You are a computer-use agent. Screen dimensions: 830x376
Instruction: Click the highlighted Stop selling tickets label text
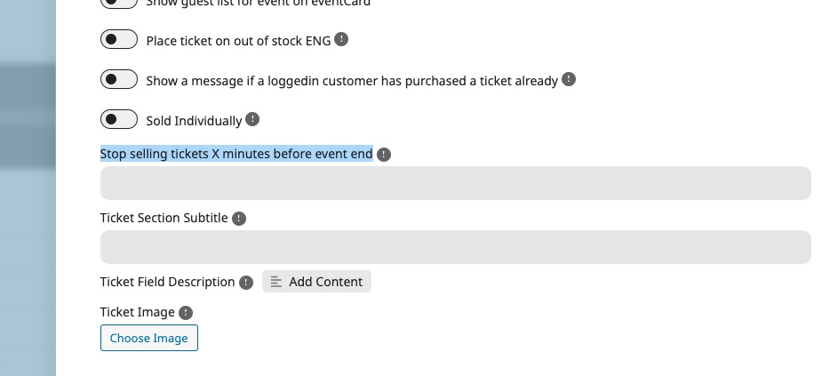[x=236, y=154]
